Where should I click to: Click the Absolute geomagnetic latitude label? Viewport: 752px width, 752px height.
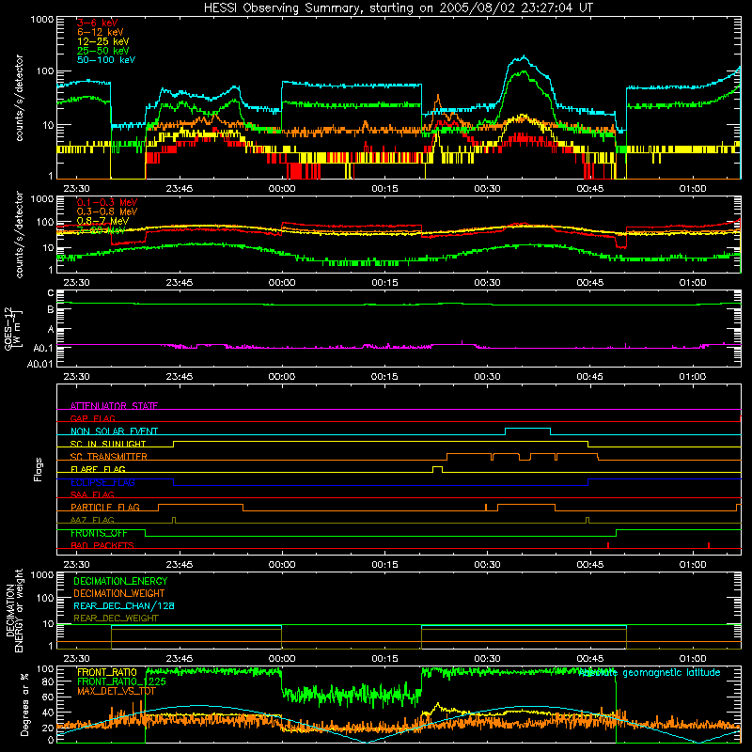click(650, 672)
